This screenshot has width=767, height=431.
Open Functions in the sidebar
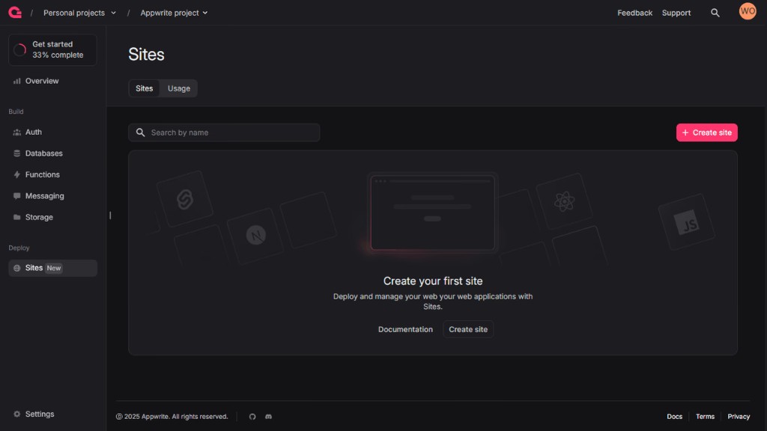(x=53, y=174)
